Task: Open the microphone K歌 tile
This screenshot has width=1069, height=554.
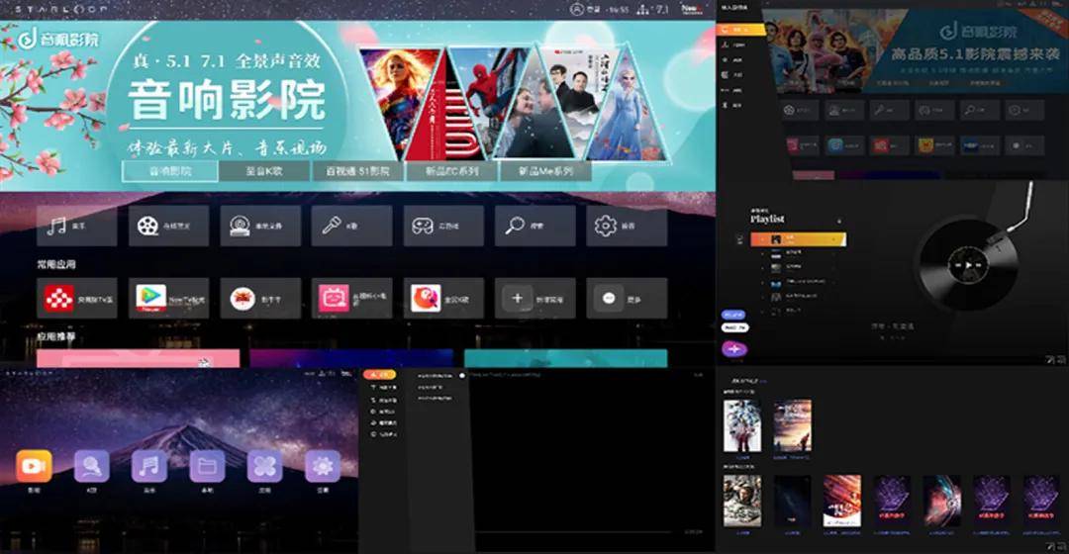Action: tap(351, 226)
